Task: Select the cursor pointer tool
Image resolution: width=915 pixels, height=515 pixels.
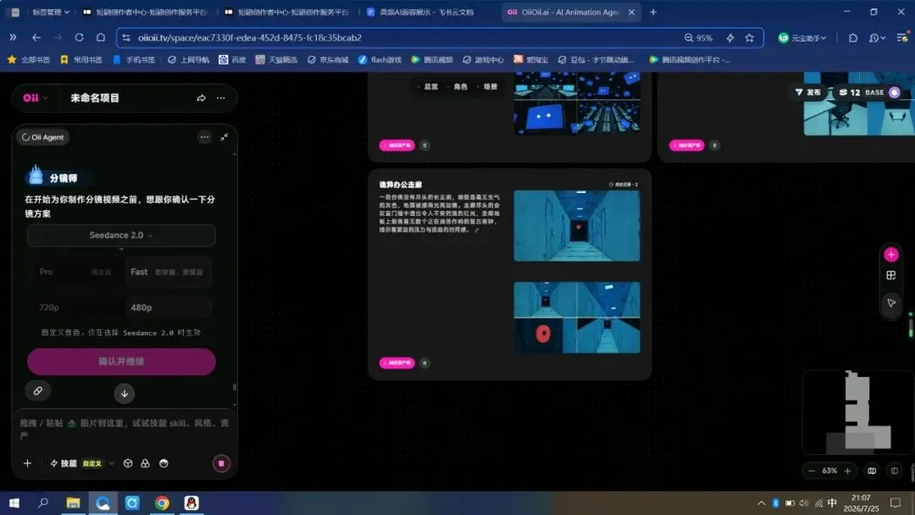Action: 891,302
